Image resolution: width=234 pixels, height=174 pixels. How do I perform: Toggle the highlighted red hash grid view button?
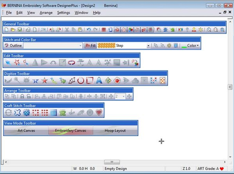151,30
